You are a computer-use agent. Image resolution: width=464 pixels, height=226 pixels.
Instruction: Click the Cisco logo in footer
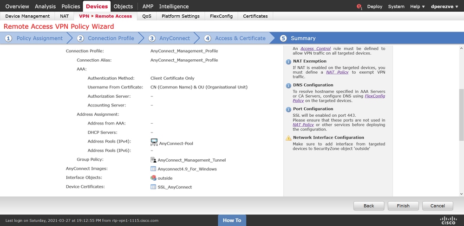[x=448, y=220]
